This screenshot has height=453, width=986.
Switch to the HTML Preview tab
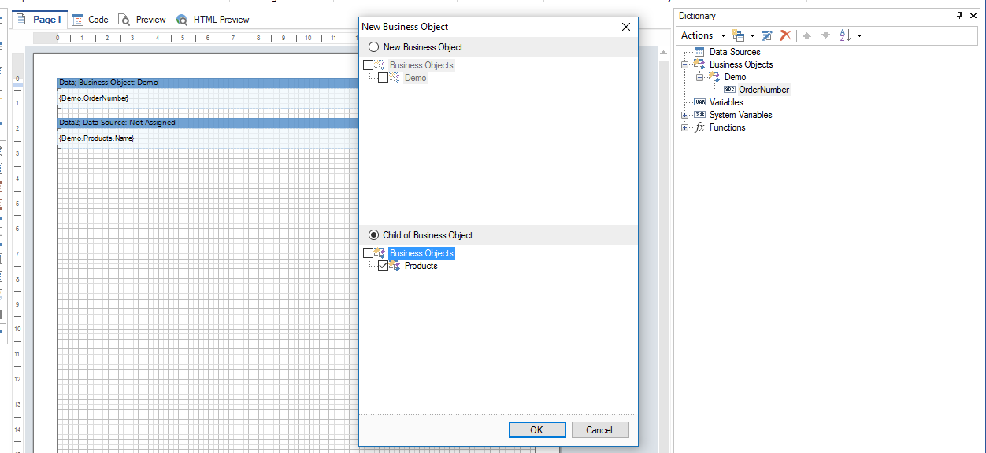pyautogui.click(x=213, y=20)
